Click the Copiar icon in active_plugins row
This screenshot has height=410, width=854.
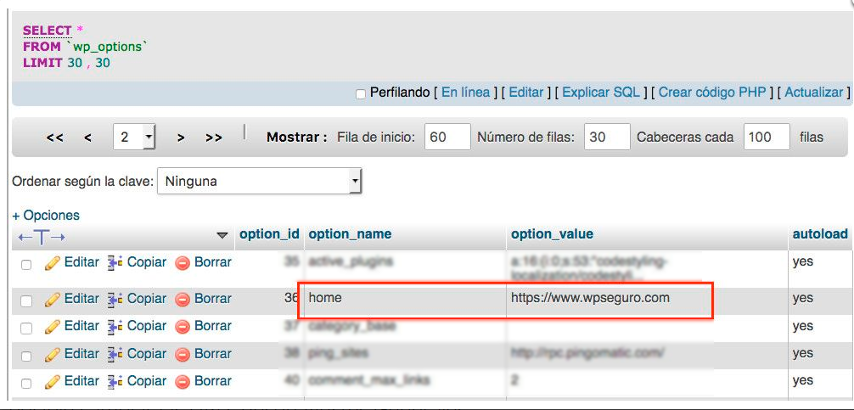point(115,262)
